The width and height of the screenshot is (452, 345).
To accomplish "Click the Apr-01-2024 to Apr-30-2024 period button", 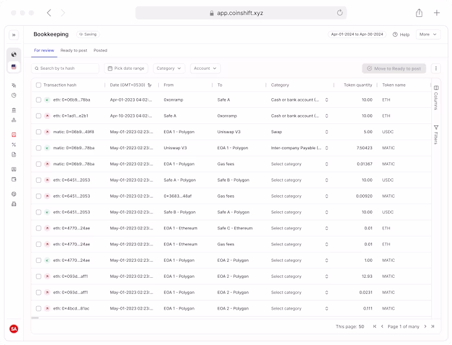I will click(357, 34).
